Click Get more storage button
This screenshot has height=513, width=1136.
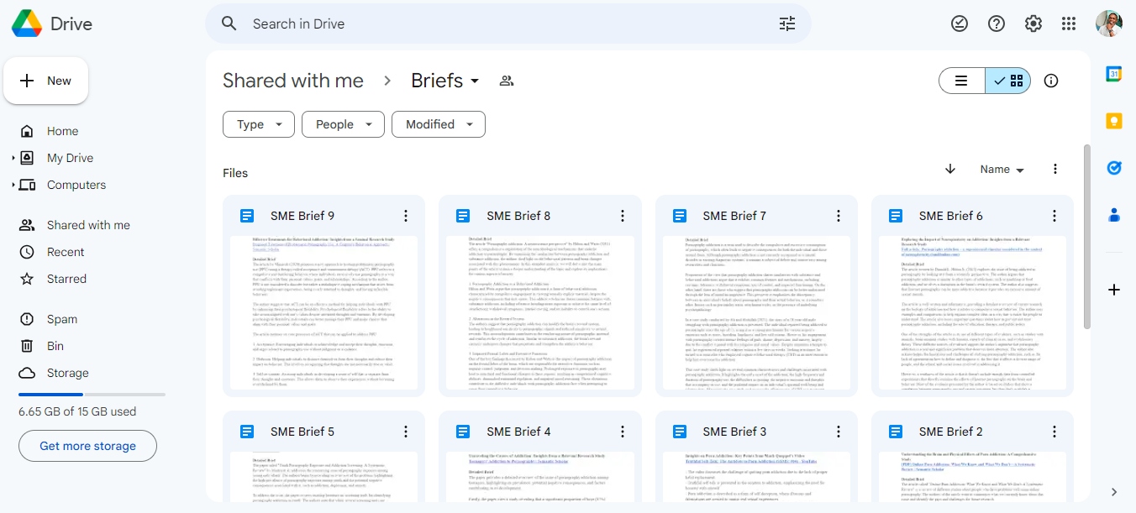[x=87, y=446]
